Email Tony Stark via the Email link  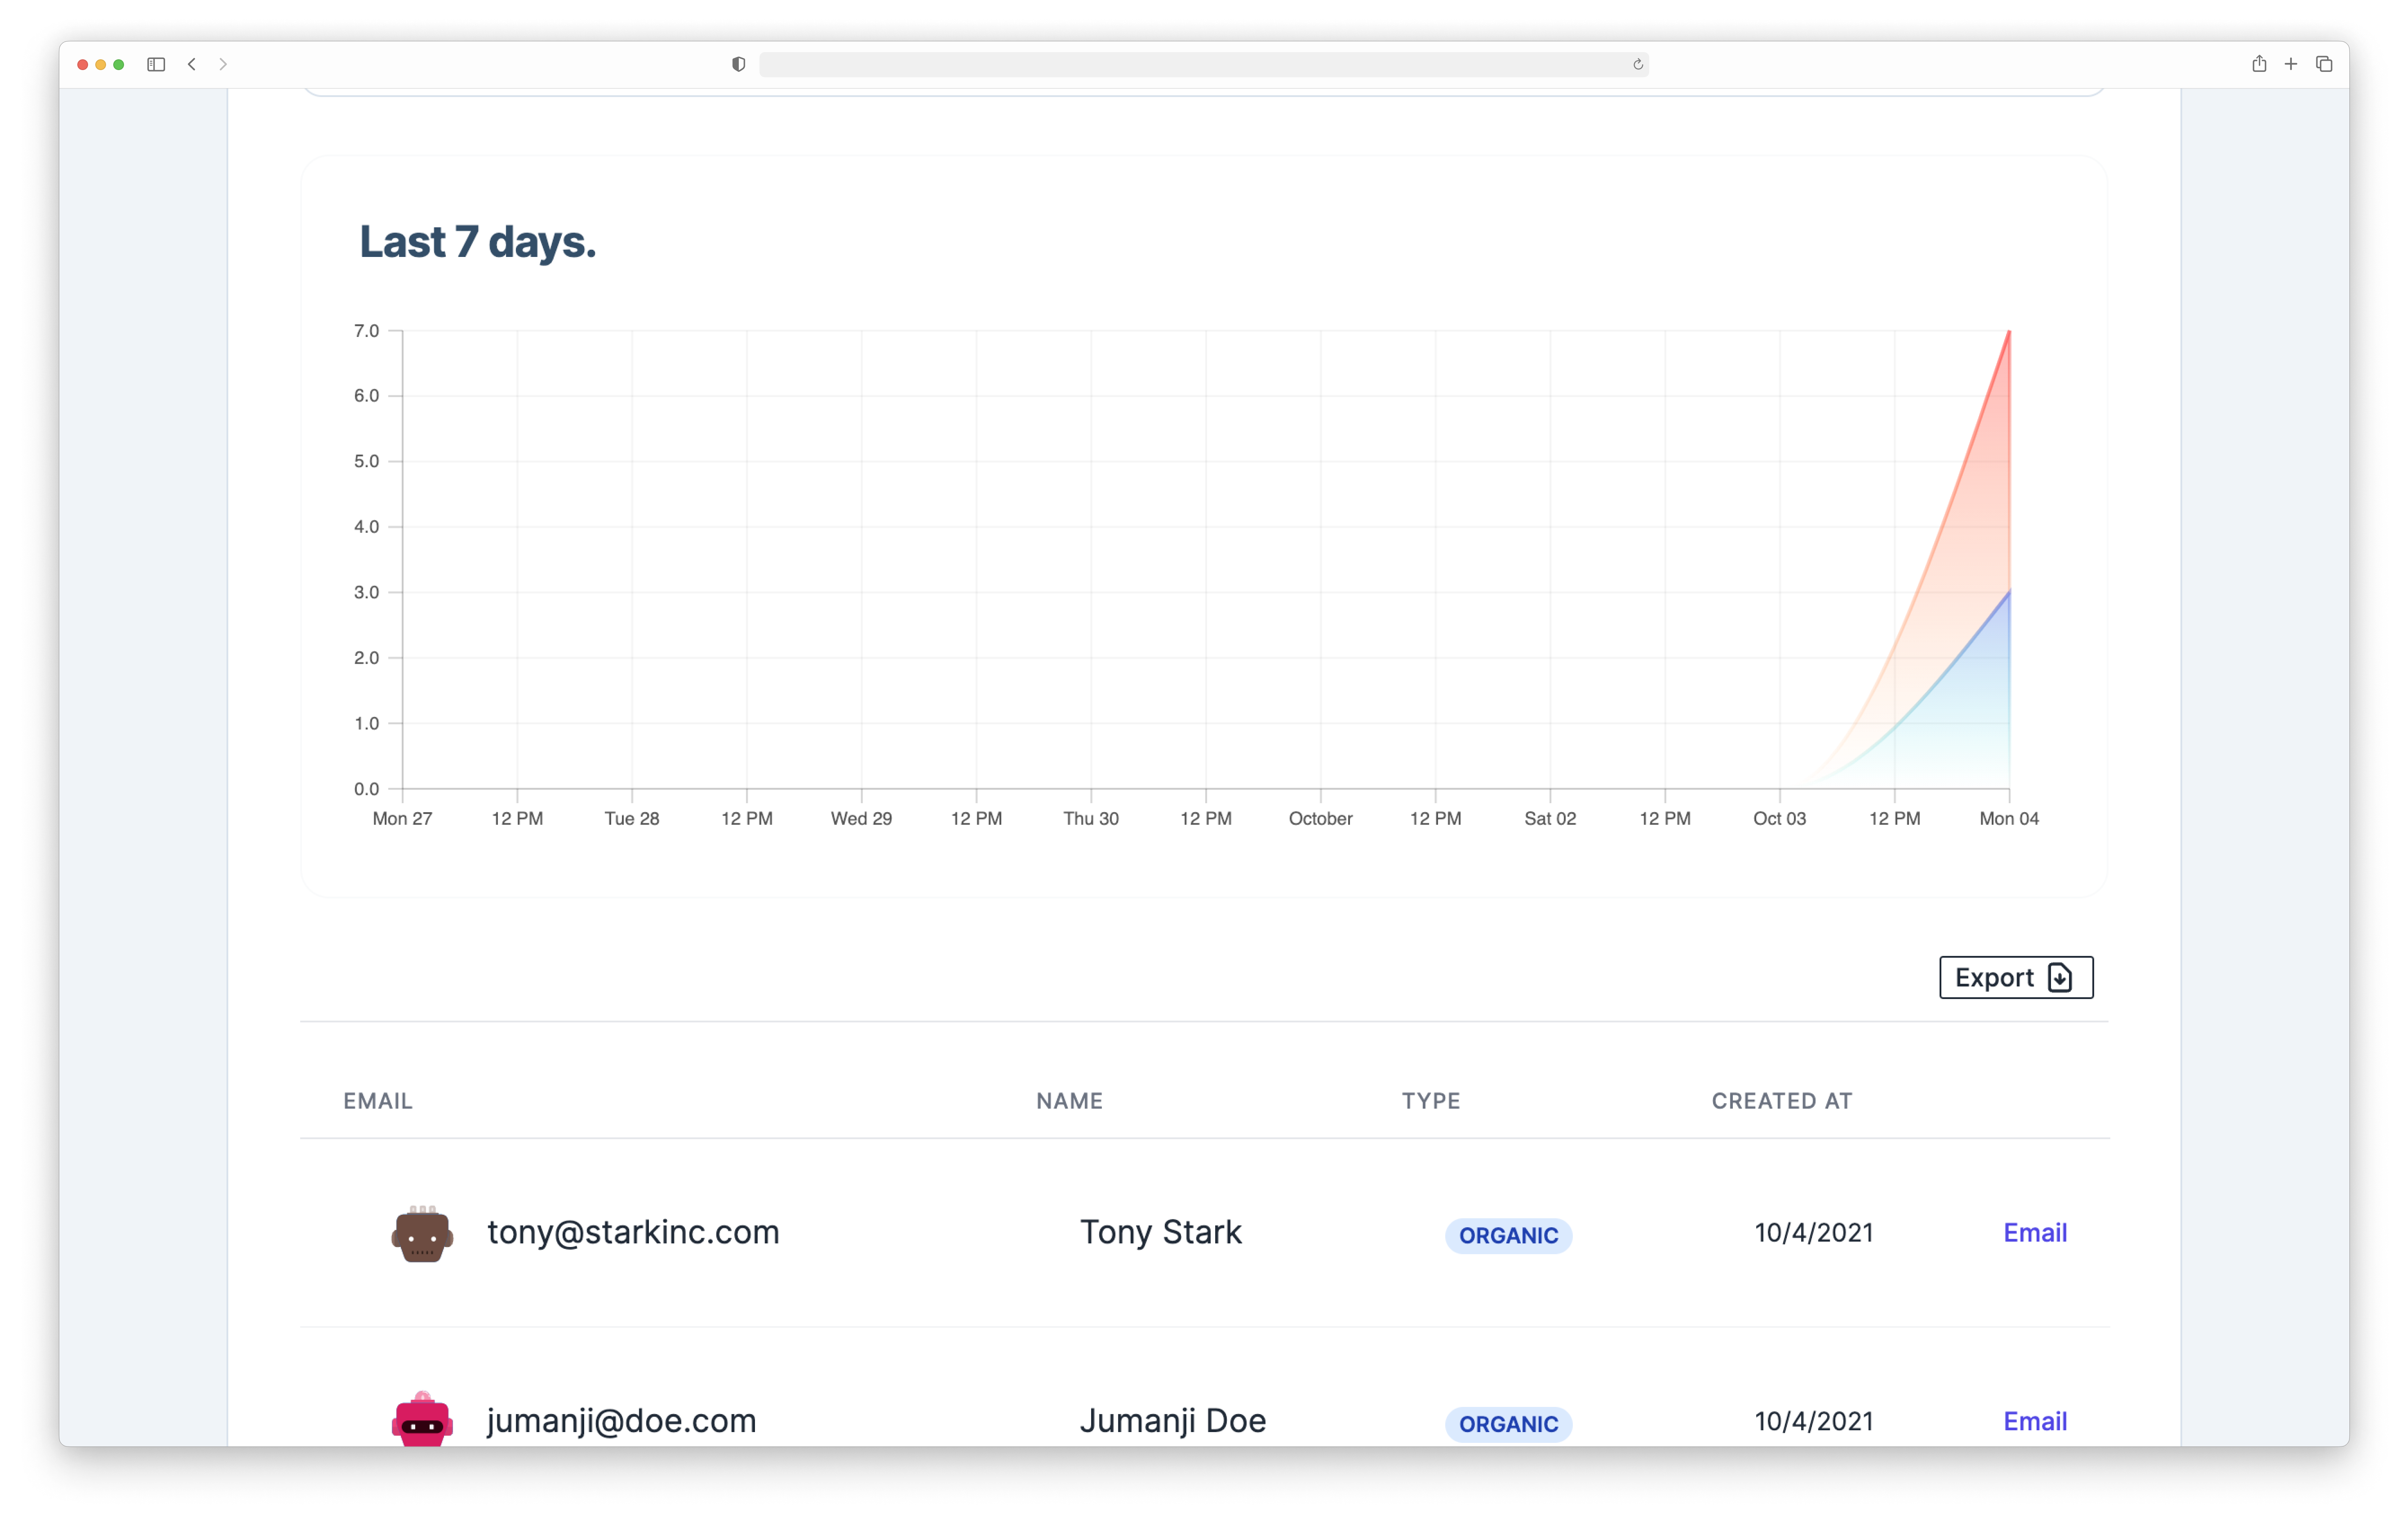(x=2034, y=1232)
